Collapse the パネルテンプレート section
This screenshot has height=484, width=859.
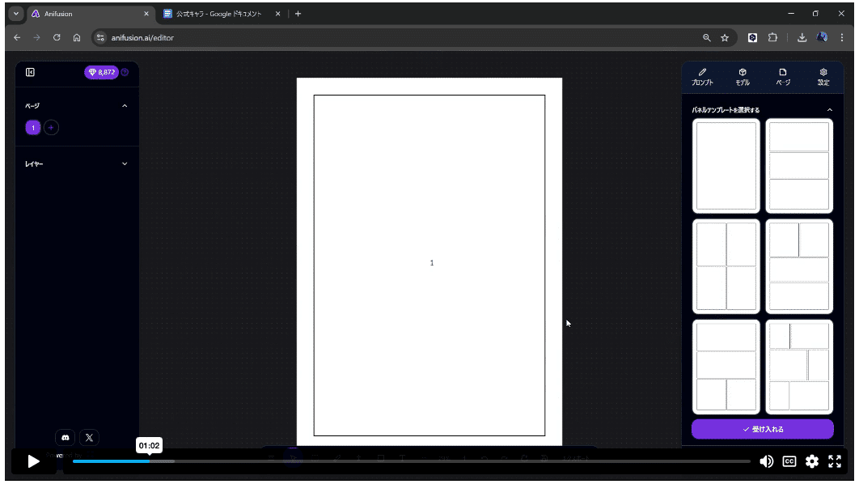pyautogui.click(x=829, y=110)
